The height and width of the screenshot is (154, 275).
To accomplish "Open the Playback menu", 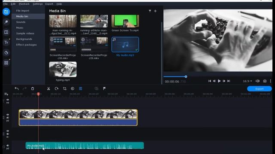I will (24, 4).
